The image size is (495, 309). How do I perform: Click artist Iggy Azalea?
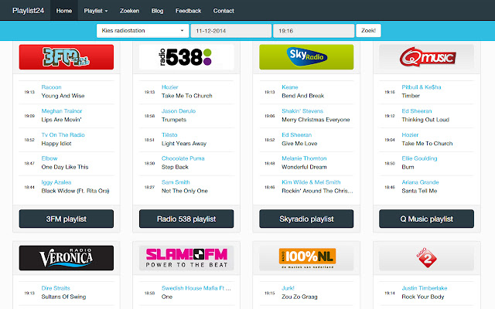pyautogui.click(x=56, y=182)
